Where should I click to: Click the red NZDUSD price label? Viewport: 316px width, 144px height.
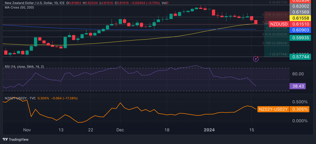279,24
